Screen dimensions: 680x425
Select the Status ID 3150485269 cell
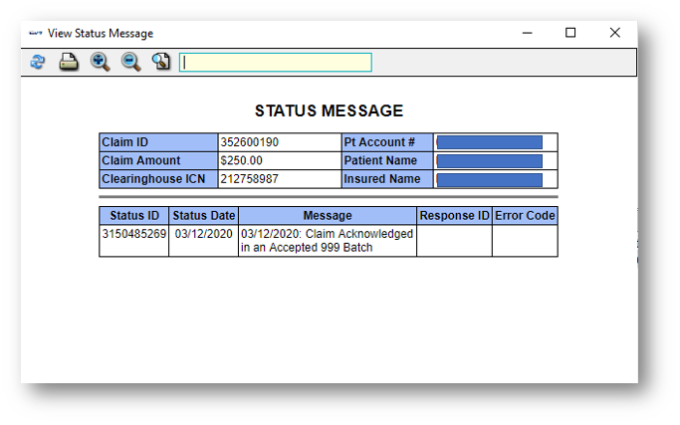point(133,234)
